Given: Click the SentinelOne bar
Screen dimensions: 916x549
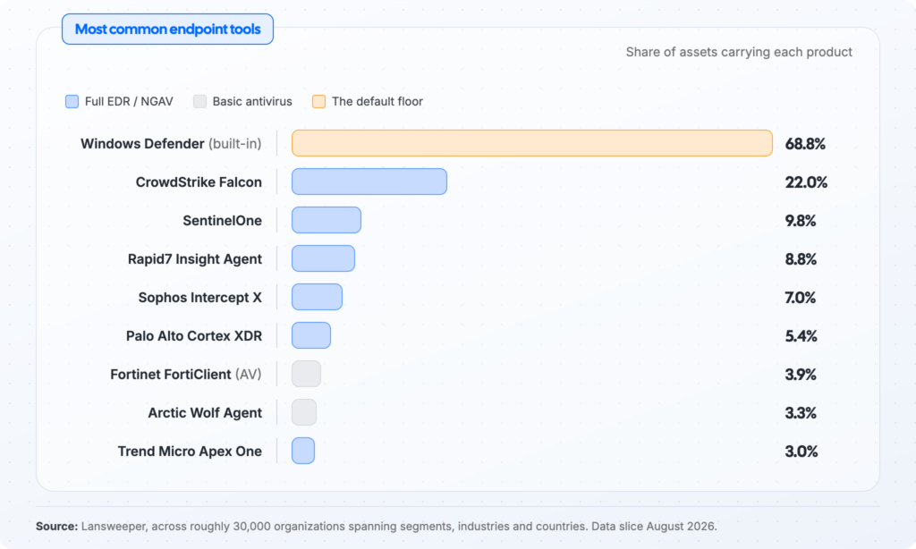Looking at the screenshot, I should point(327,220).
